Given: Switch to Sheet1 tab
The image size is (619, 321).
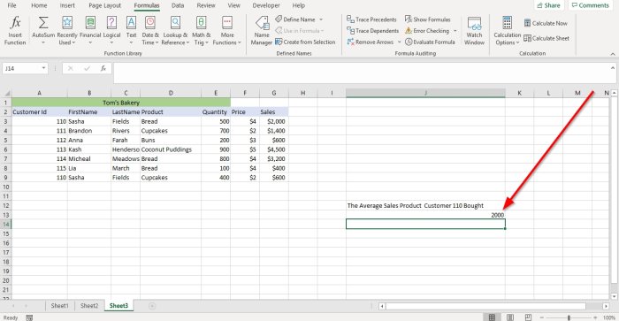Looking at the screenshot, I should [x=59, y=306].
